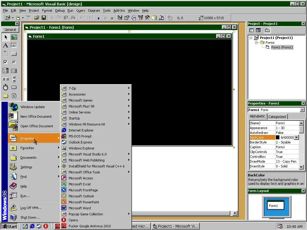Open the Debug menu
This screenshot has width=307, height=230.
[x=60, y=10]
